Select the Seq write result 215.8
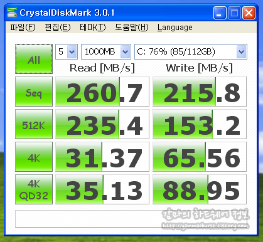The image size is (263, 242). coord(200,92)
